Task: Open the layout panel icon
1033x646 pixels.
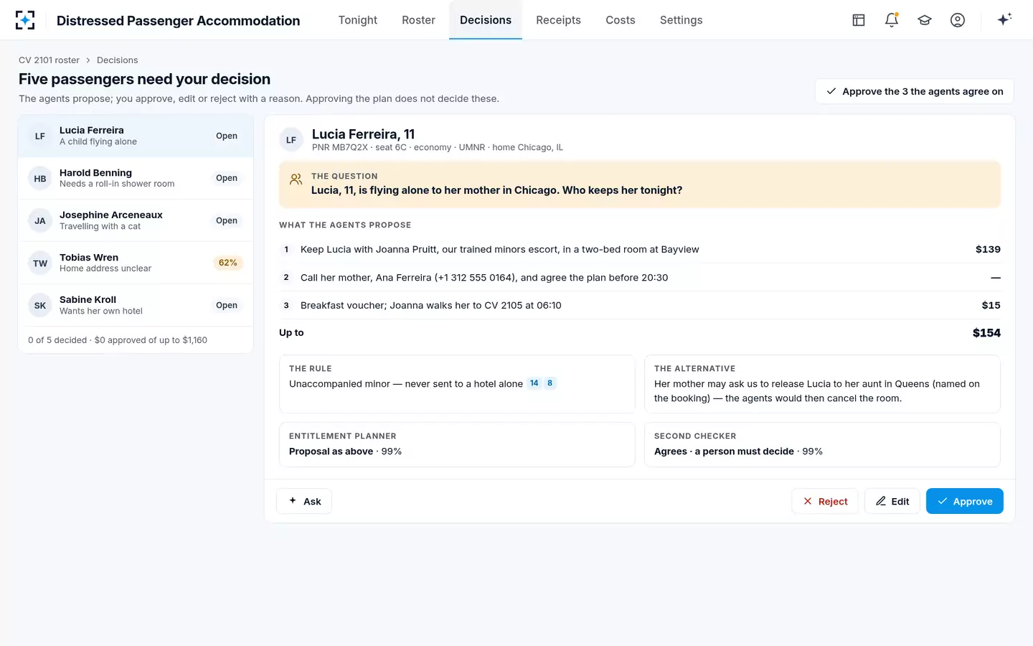Action: pos(859,20)
